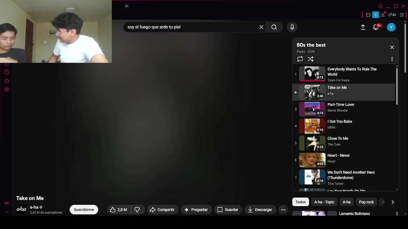Click the 'Lamento Boliviano' video title
The width and height of the screenshot is (408, 229).
coord(354,214)
